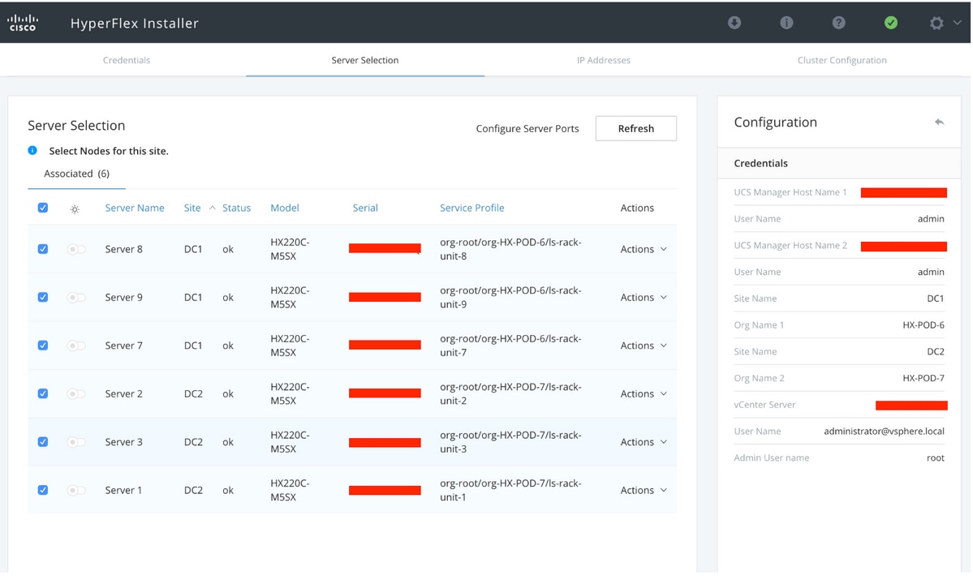
Task: Click the 'administrator@vsphere.local' user name value
Action: coord(885,431)
